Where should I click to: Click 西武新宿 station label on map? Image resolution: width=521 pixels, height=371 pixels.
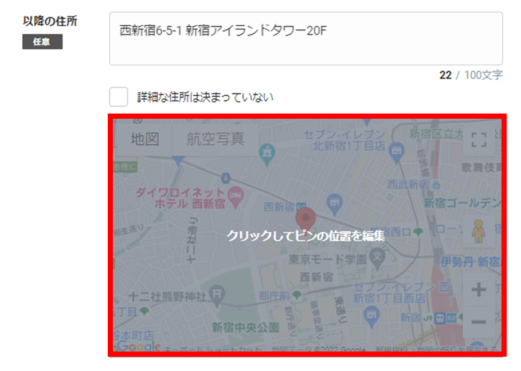click(x=408, y=184)
